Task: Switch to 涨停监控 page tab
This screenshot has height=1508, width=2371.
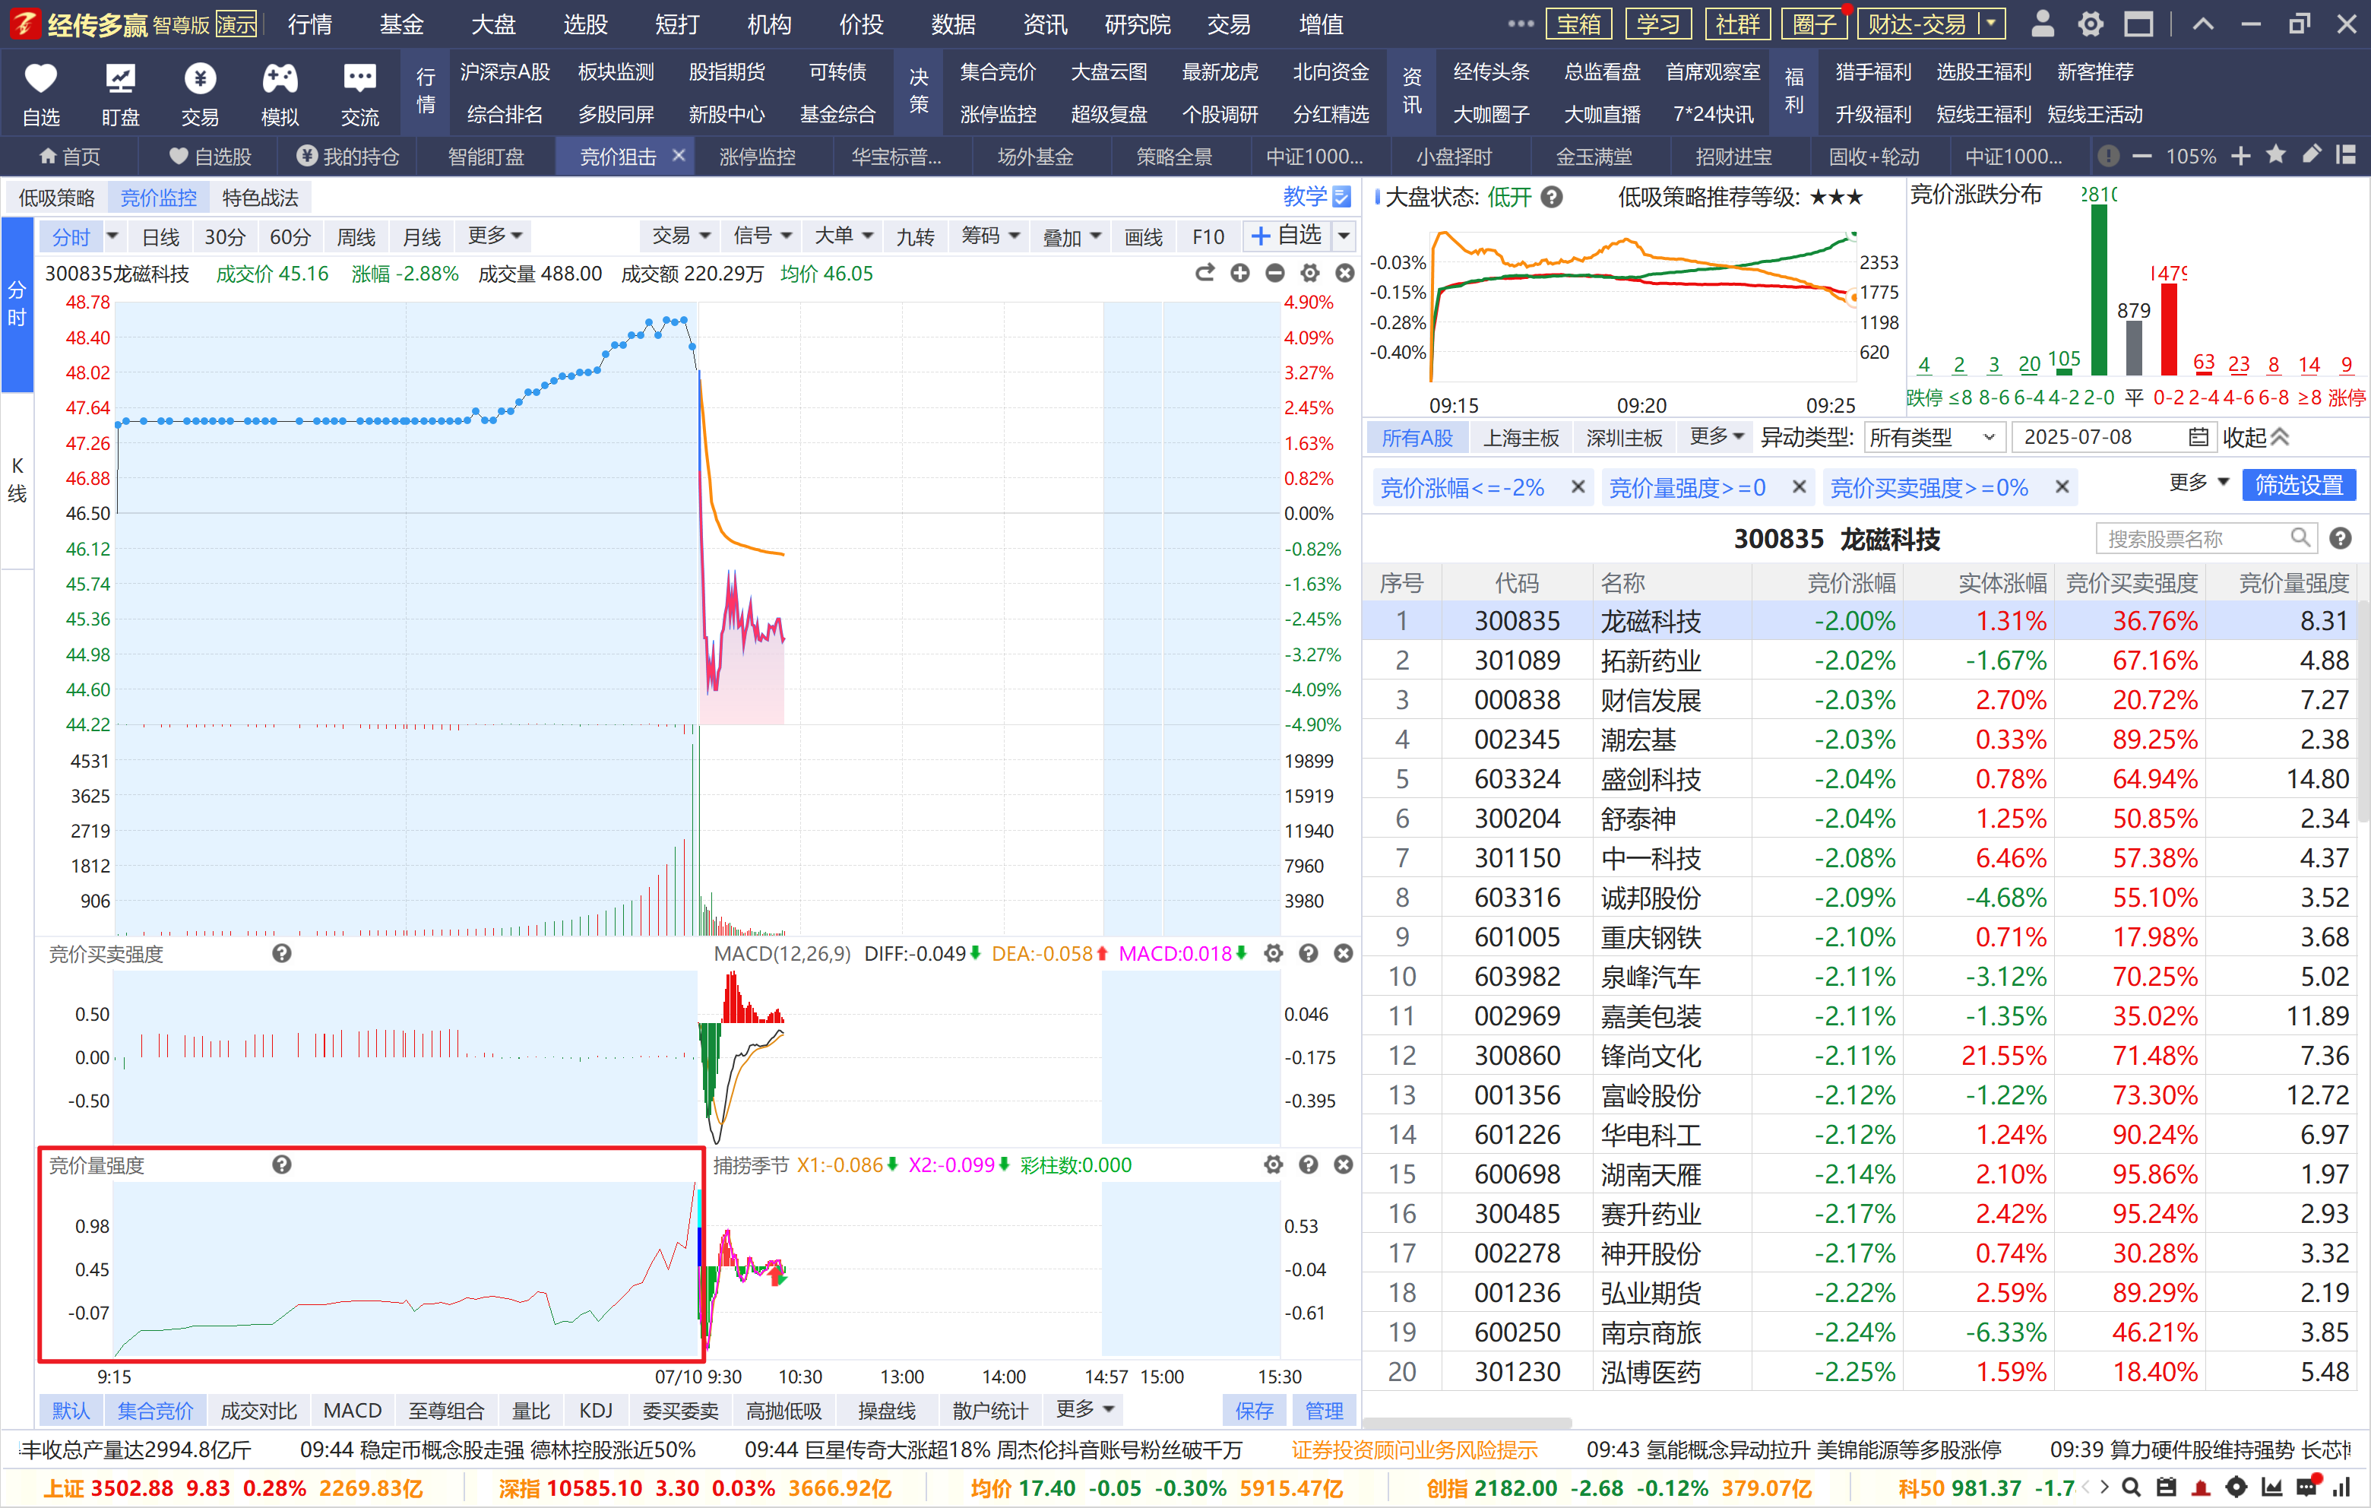Action: click(x=756, y=156)
